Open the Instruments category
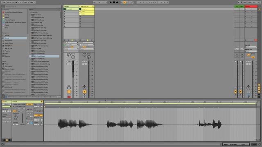The image size is (262, 147). click(x=9, y=41)
